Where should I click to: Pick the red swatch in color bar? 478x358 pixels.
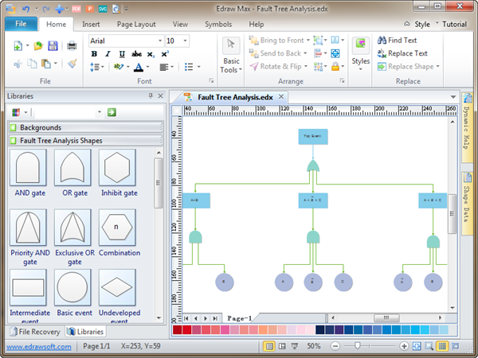177,329
